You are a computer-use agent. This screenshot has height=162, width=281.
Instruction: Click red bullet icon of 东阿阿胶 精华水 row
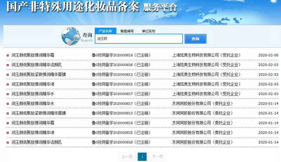[8, 104]
